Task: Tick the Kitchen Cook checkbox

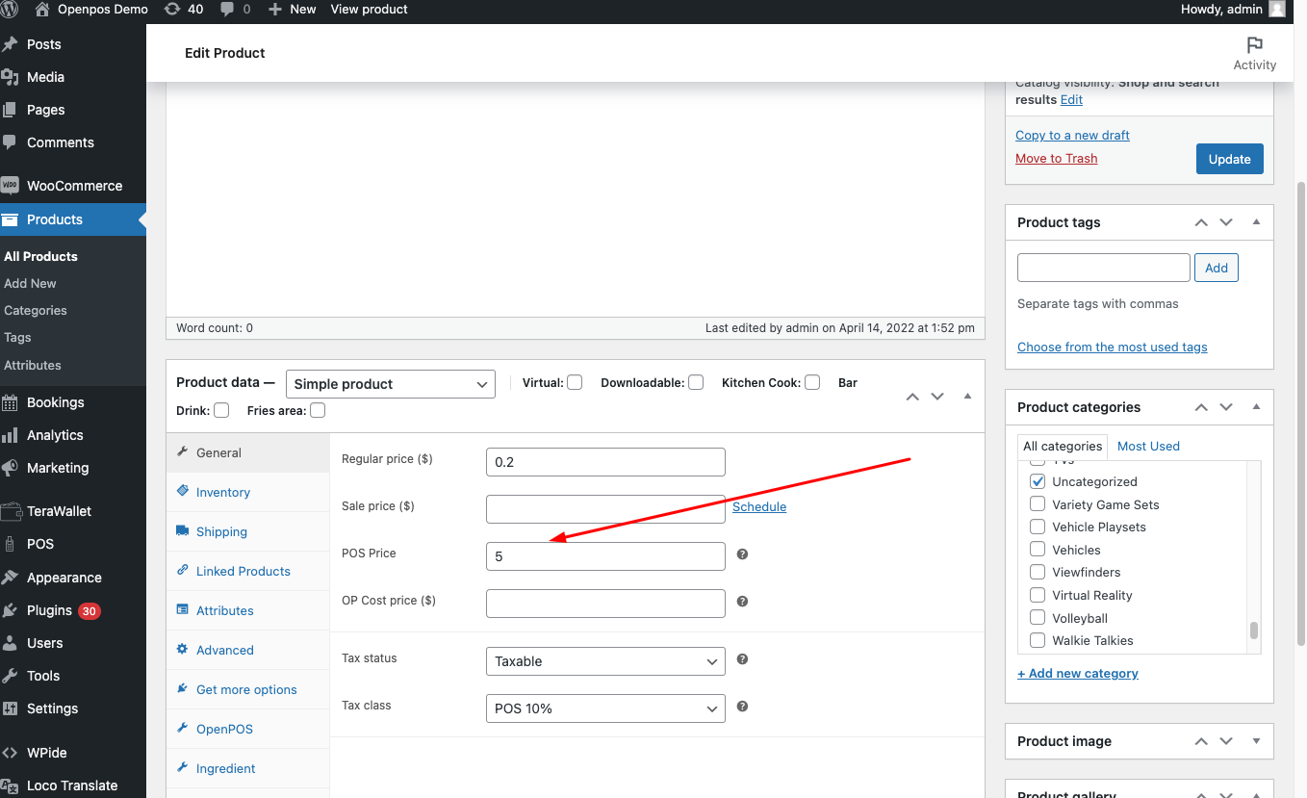Action: point(812,382)
